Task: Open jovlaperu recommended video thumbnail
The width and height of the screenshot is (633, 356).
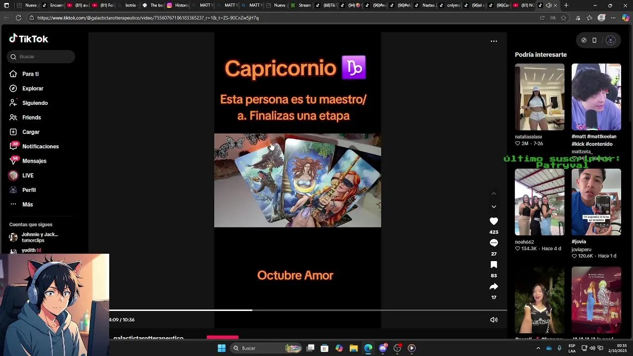Action: 596,202
